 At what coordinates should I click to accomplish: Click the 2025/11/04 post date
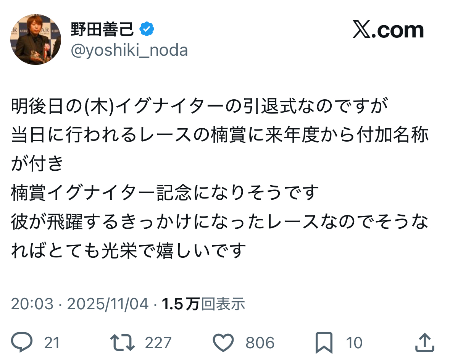tap(108, 304)
